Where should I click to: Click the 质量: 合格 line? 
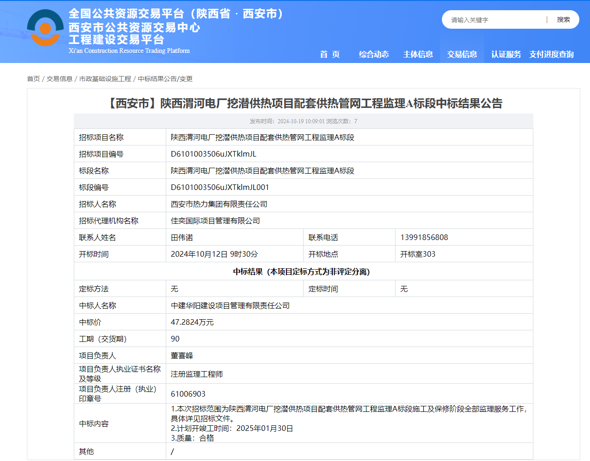pos(193,438)
